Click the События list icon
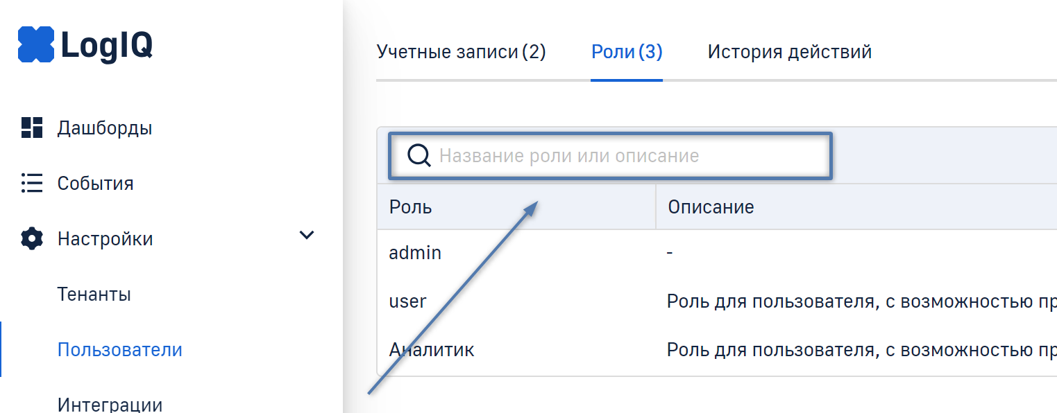The height and width of the screenshot is (413, 1057). pos(32,183)
